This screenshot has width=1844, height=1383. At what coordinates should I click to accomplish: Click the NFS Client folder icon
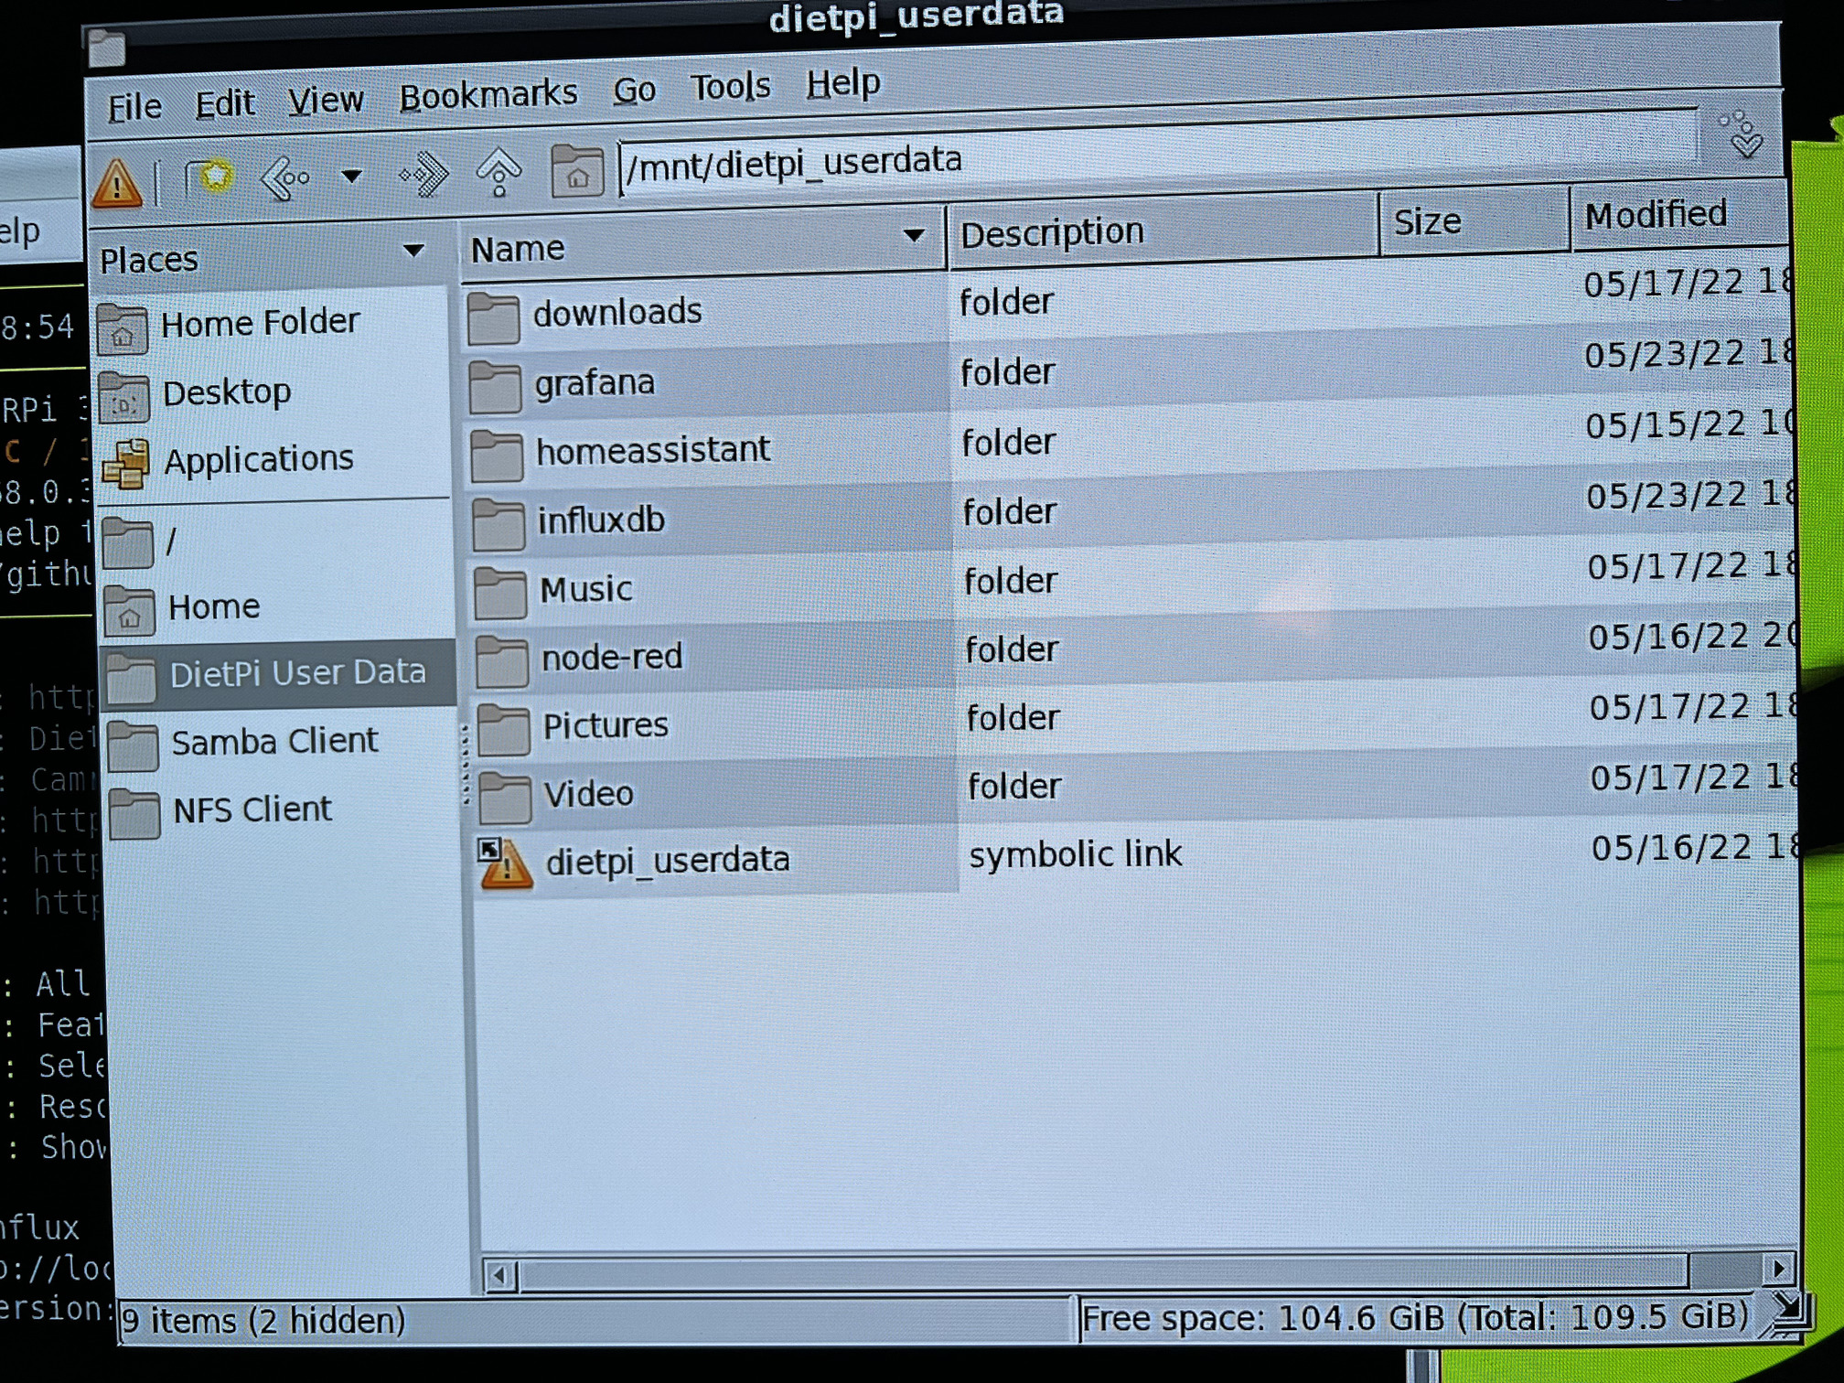tap(134, 813)
